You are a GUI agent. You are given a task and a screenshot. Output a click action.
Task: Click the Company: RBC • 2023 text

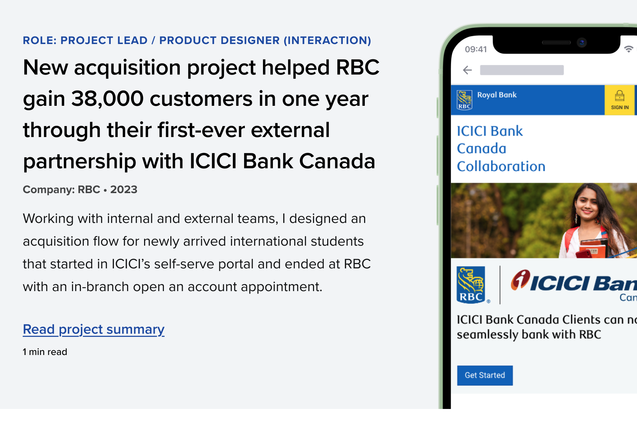point(80,190)
